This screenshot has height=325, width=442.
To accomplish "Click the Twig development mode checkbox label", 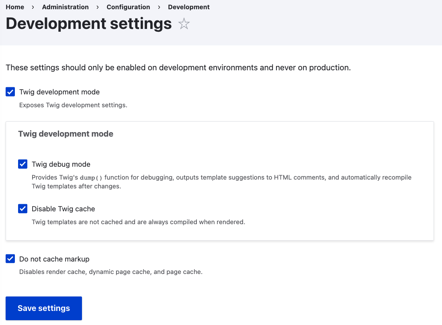I will pyautogui.click(x=59, y=92).
